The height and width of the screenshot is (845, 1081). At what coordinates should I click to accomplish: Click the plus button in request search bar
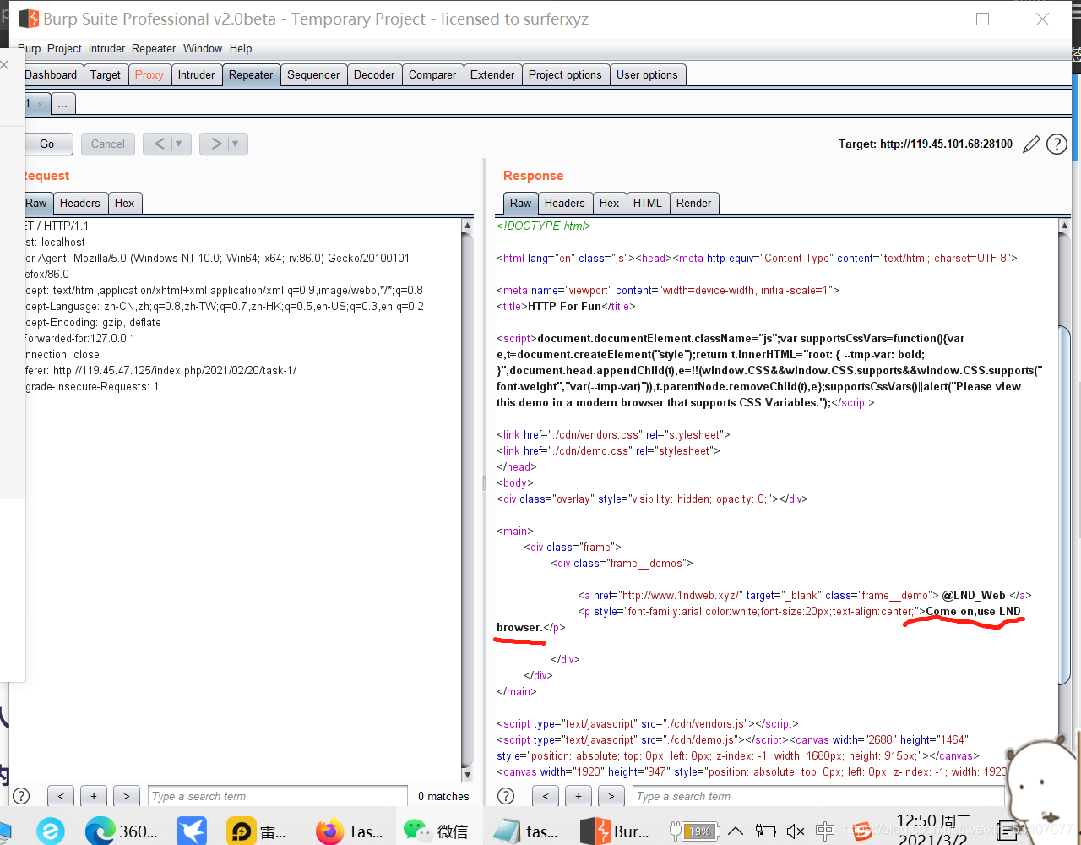[94, 796]
